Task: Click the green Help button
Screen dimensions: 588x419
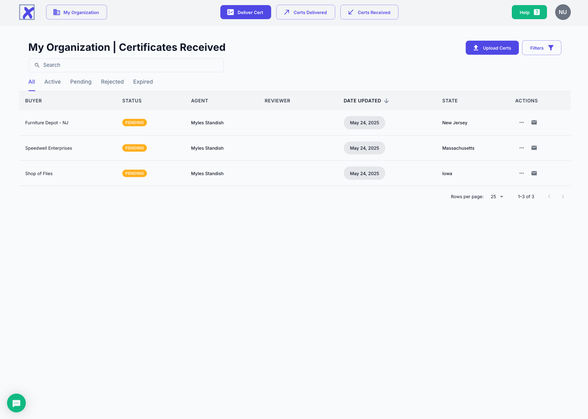Action: click(x=529, y=12)
